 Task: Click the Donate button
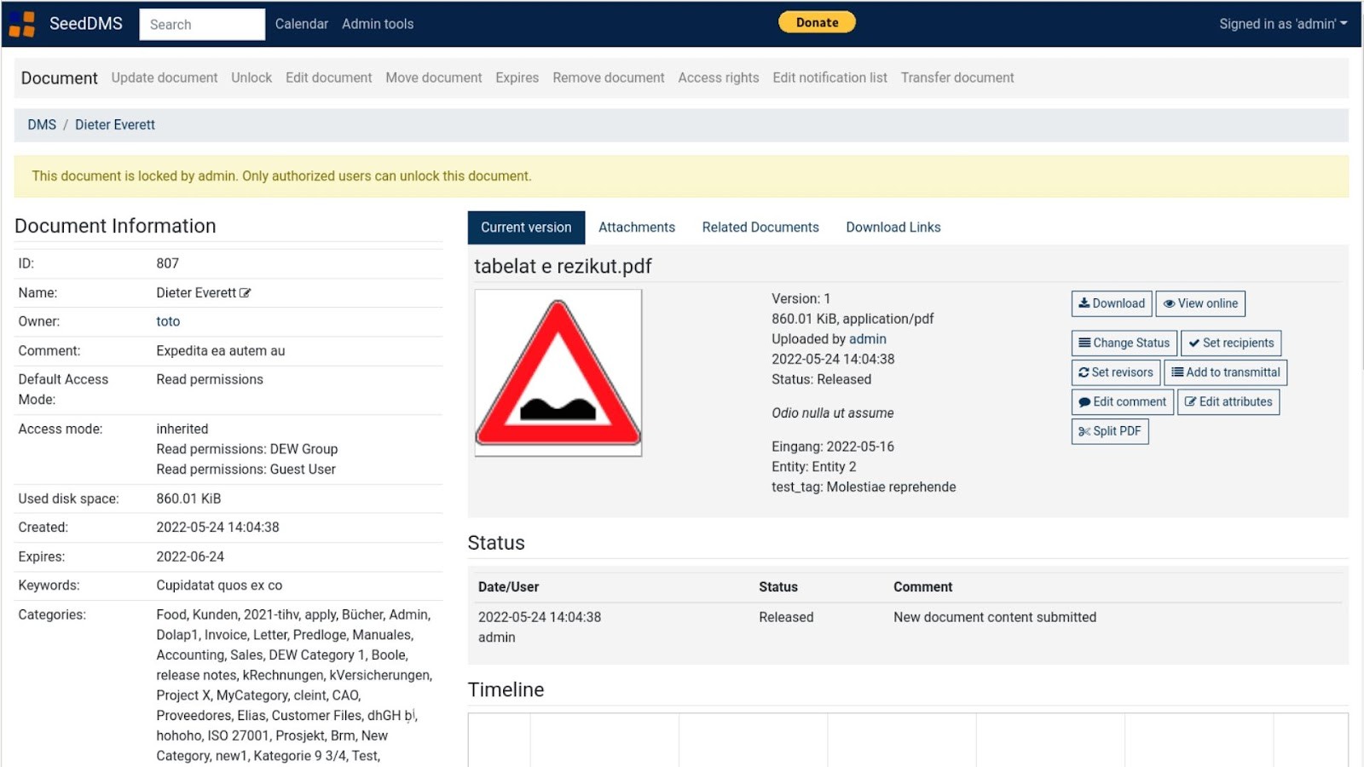pyautogui.click(x=816, y=22)
